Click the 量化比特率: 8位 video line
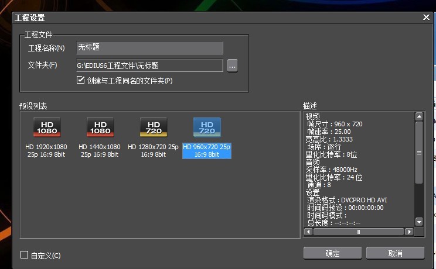The image size is (436, 269). (x=331, y=154)
